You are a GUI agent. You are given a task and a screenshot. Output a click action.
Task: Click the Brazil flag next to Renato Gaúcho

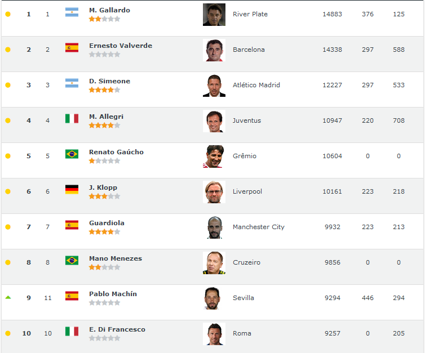[72, 154]
